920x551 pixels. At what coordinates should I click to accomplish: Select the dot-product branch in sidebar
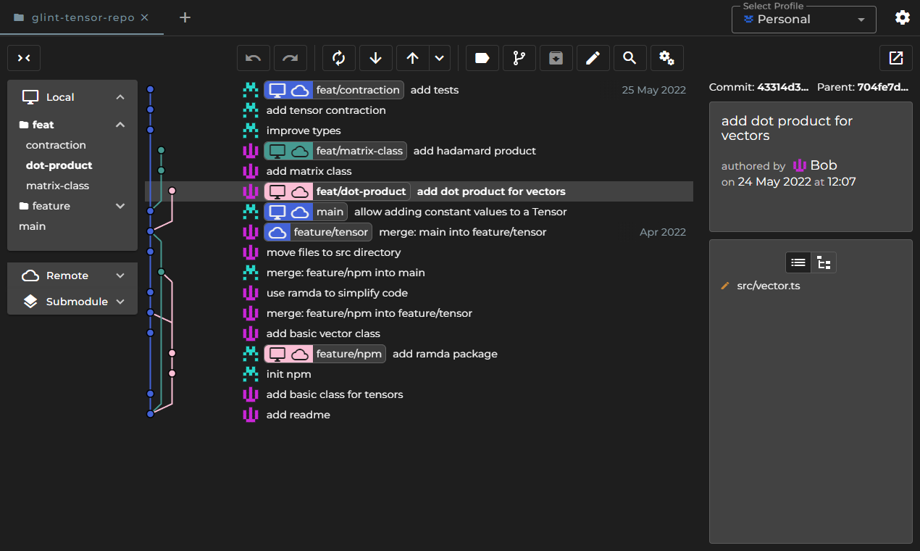[59, 165]
